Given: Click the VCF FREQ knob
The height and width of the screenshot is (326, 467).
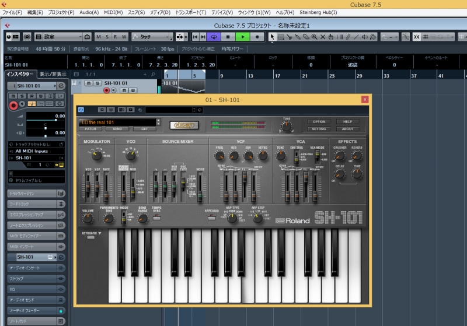Looking at the screenshot, I should [219, 155].
